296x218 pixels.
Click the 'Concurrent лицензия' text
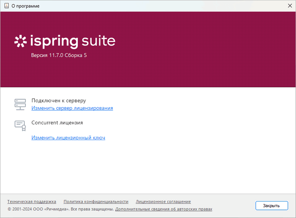click(57, 123)
